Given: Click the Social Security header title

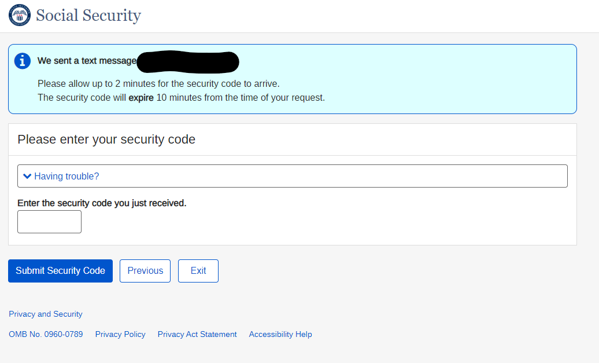Looking at the screenshot, I should click(88, 15).
